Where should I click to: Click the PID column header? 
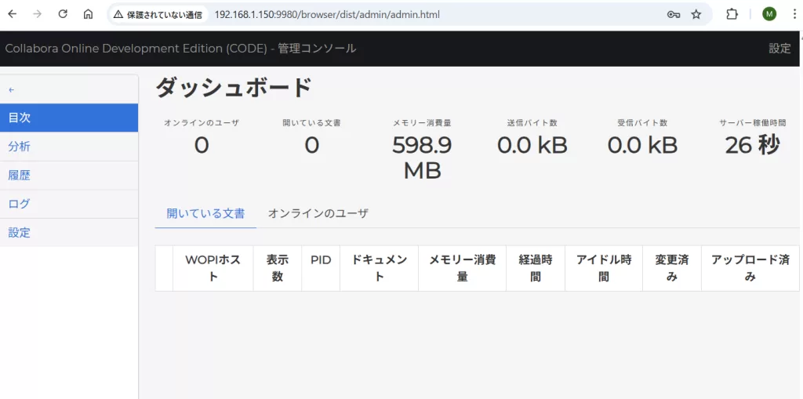pos(321,268)
